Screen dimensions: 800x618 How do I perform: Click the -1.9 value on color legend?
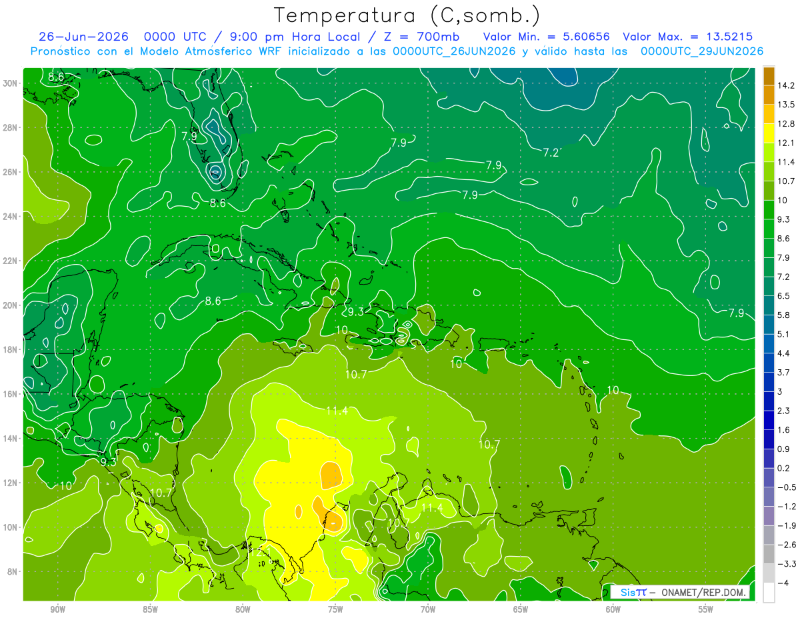click(x=786, y=525)
